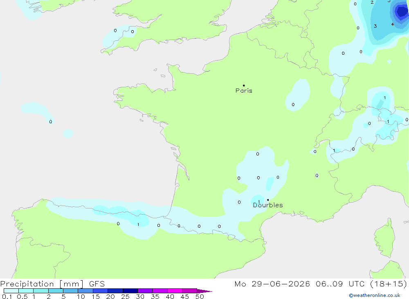Pick the 45–50 mm legend swatch
The height and width of the screenshot is (299, 409).
pos(190,291)
